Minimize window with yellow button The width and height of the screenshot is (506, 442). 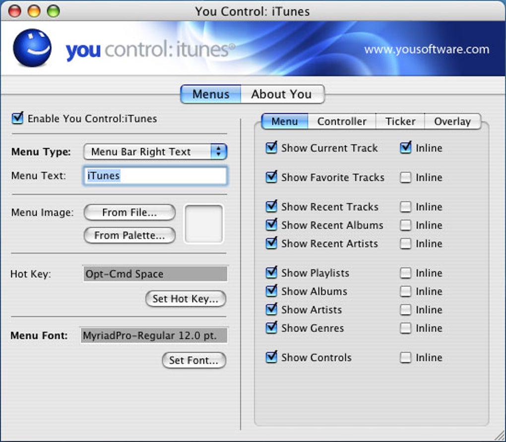pos(34,11)
